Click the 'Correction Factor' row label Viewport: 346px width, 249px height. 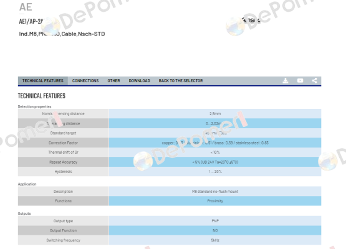(63, 143)
